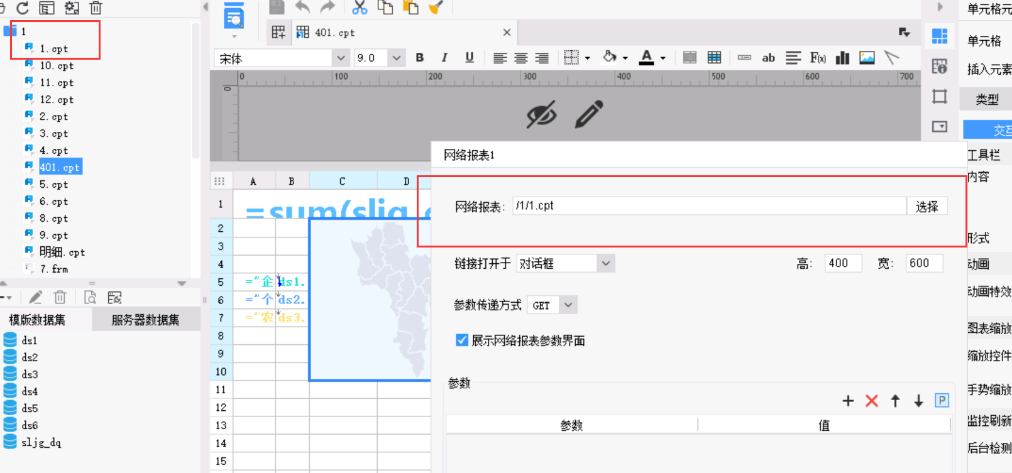The width and height of the screenshot is (1012, 473).
Task: Open the font name 宋体 dropdown
Action: click(340, 58)
